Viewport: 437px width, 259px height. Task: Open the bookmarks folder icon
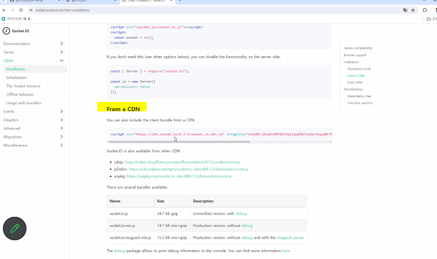[429, 19]
